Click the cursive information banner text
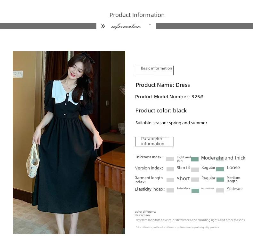This screenshot has height=246, width=253. tap(126, 26)
